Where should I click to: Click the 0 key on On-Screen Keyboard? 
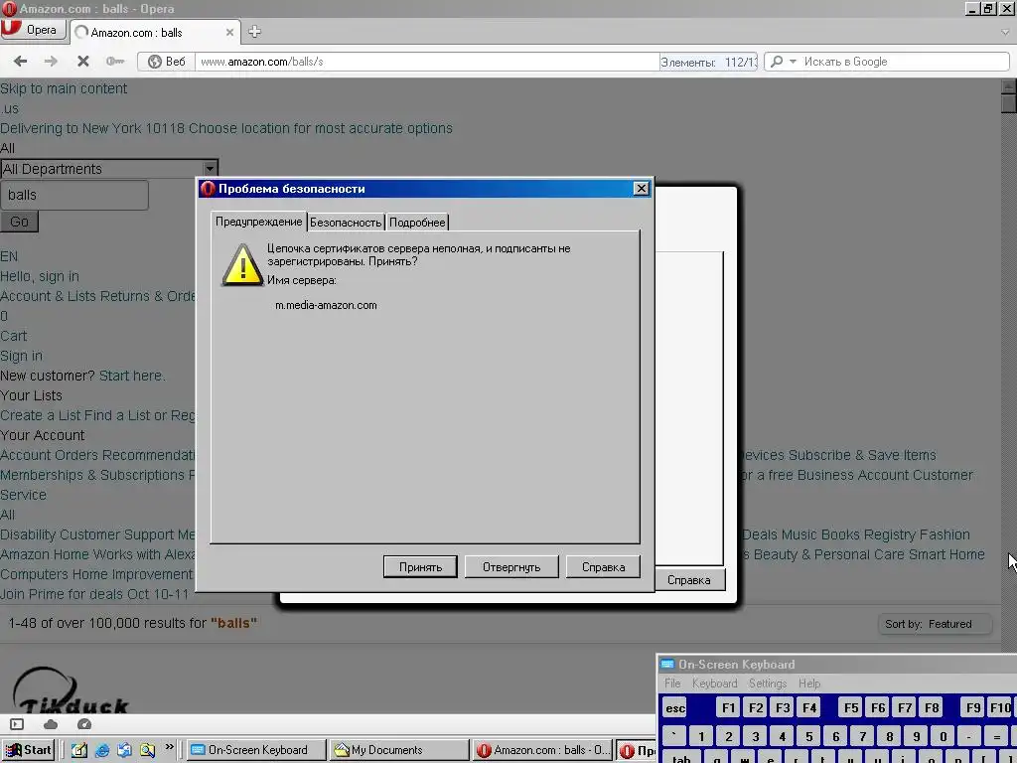tap(944, 736)
